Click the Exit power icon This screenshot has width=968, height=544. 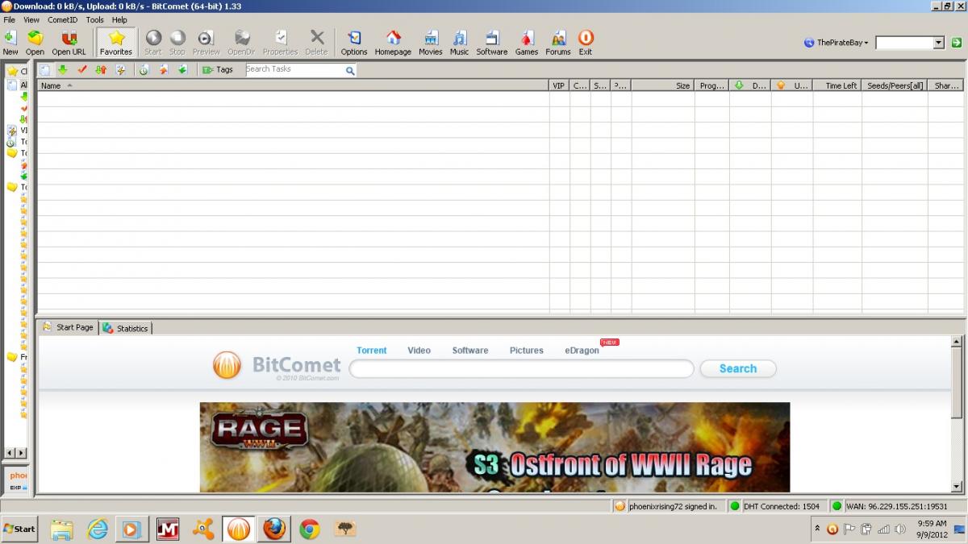click(585, 39)
